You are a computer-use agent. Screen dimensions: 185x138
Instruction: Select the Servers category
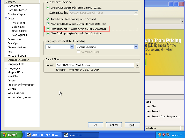coord(12,89)
